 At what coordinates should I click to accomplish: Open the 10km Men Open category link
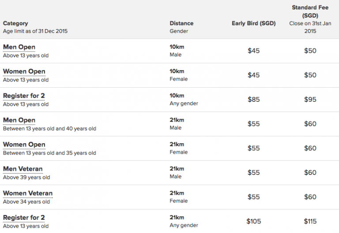(x=19, y=47)
